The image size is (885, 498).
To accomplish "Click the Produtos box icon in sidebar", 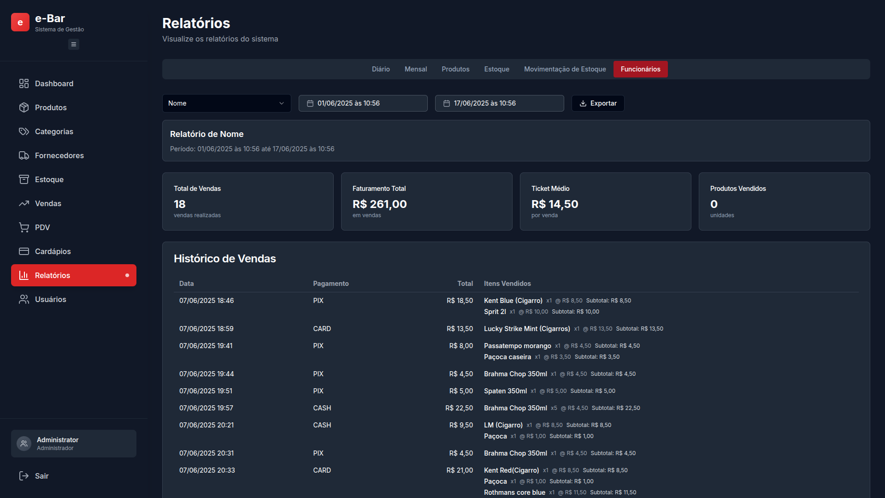I will coord(24,107).
